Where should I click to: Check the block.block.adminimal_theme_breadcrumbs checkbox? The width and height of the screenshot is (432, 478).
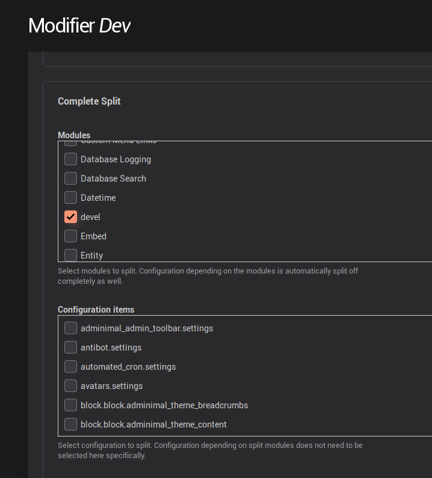70,405
